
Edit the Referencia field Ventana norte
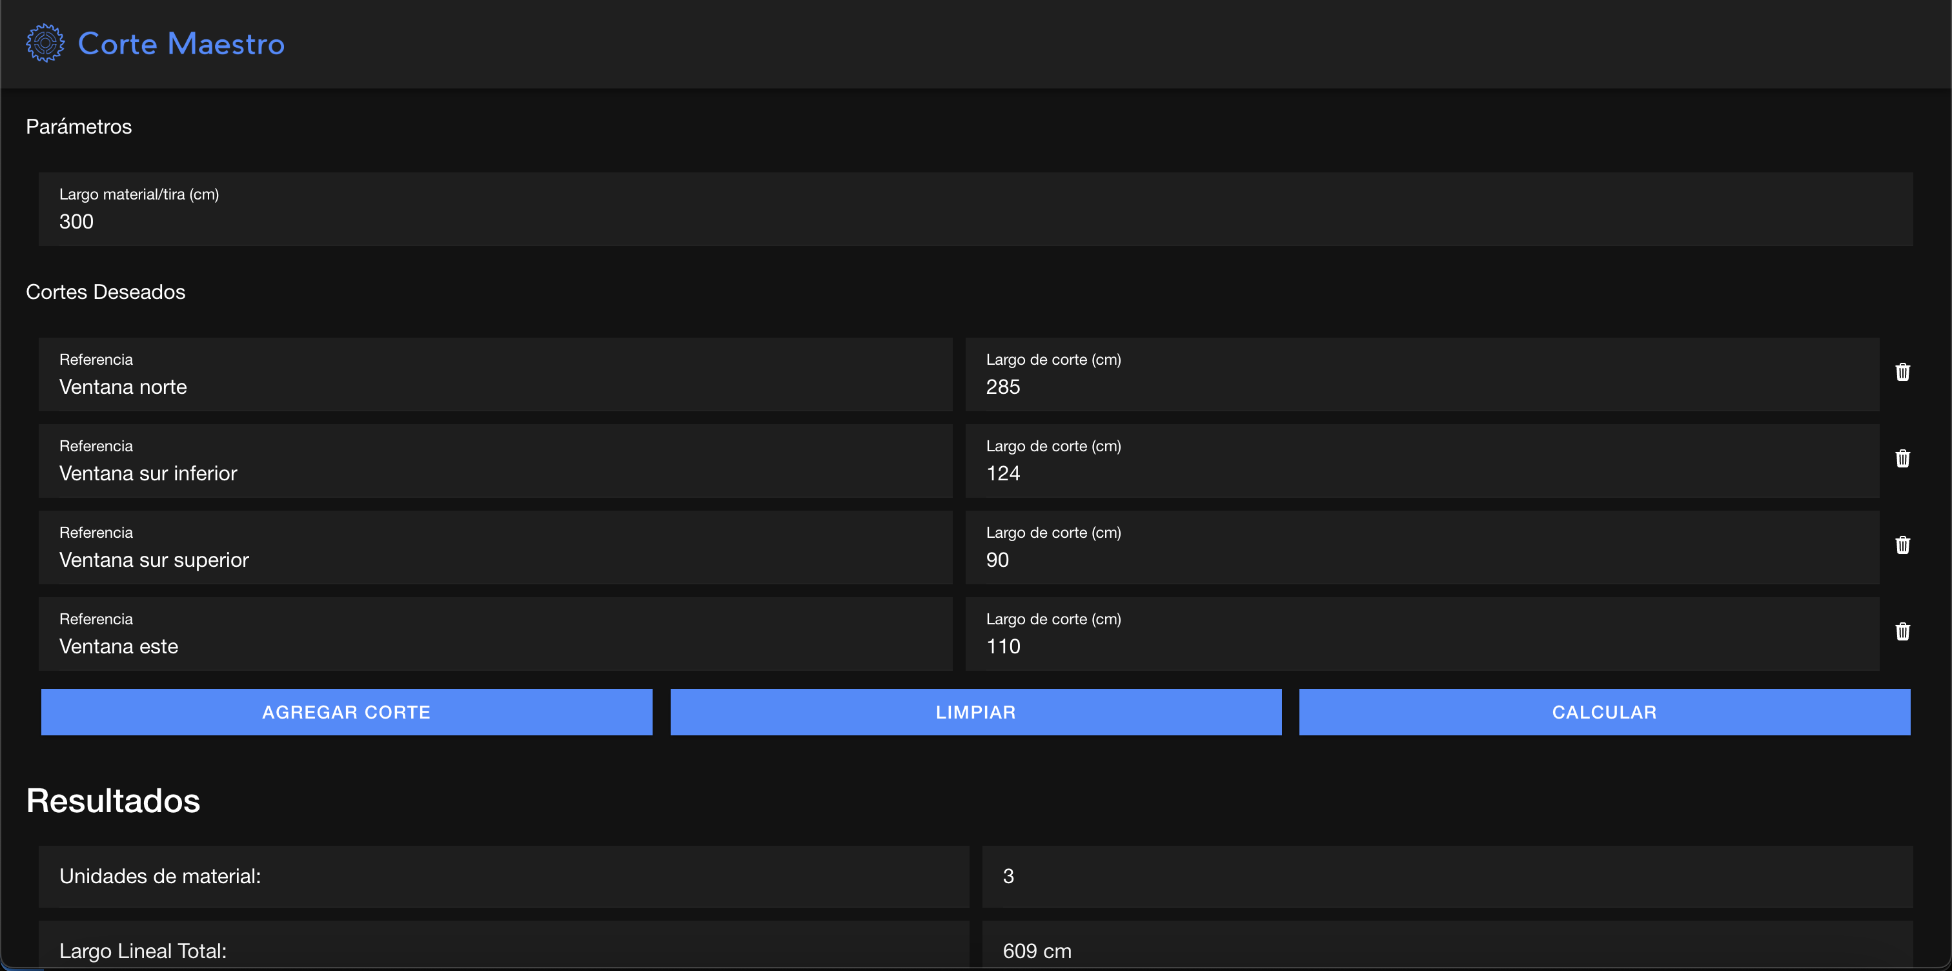[496, 374]
